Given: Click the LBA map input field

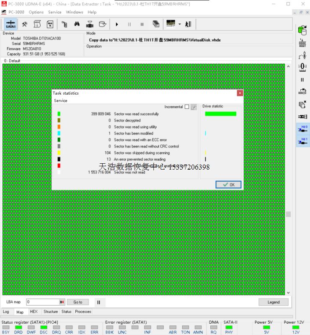Looking at the screenshot, I should 42,302.
